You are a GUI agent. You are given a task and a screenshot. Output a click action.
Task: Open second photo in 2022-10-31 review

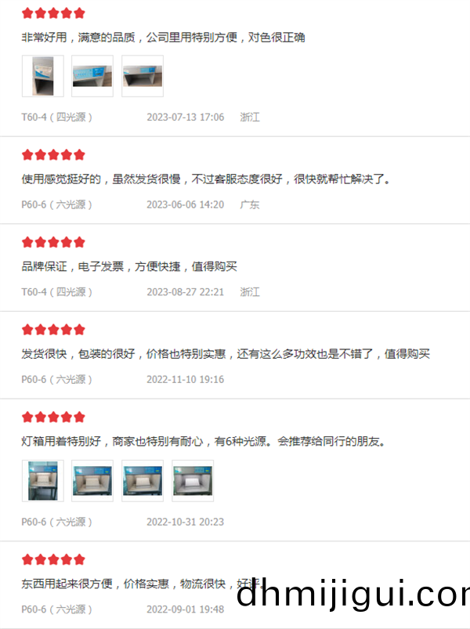click(x=92, y=481)
